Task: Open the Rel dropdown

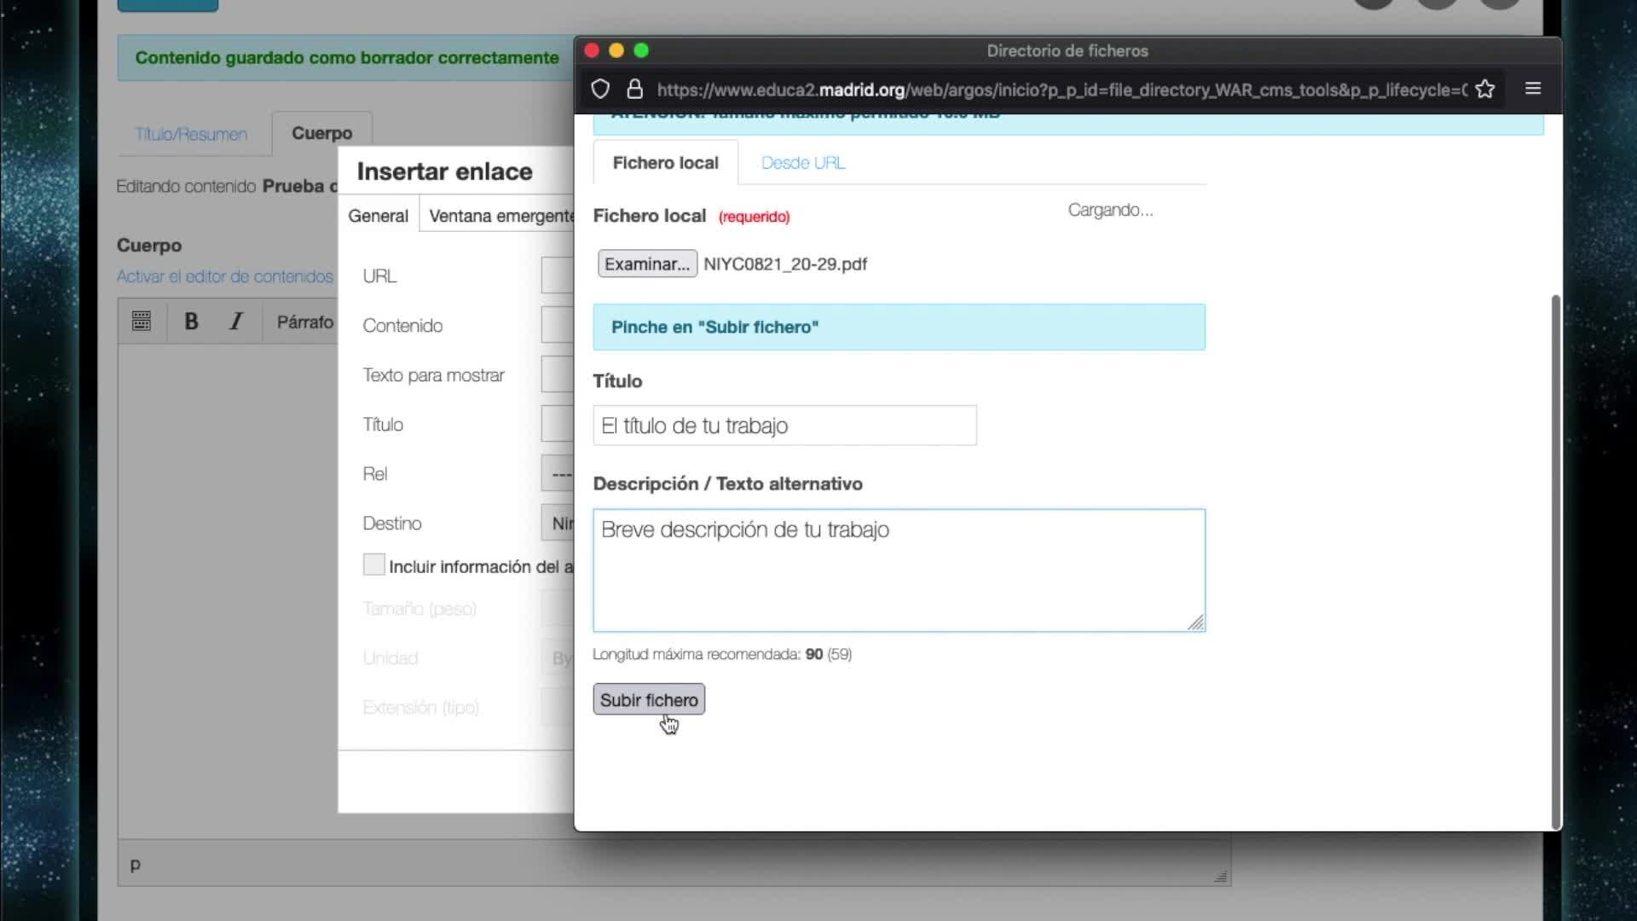Action: (x=558, y=474)
